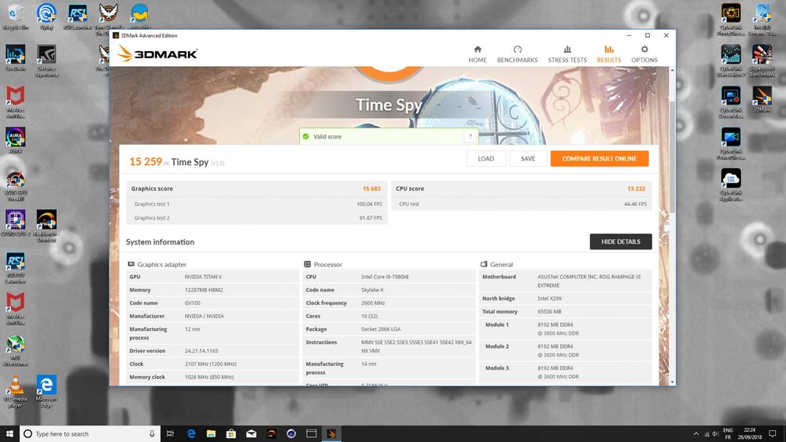Click the microphone icon in search box
The image size is (786, 442).
[x=152, y=433]
